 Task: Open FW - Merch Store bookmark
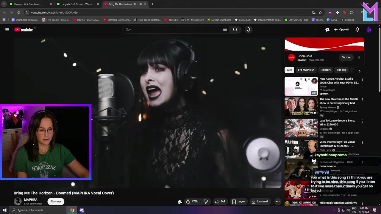[x=192, y=20]
